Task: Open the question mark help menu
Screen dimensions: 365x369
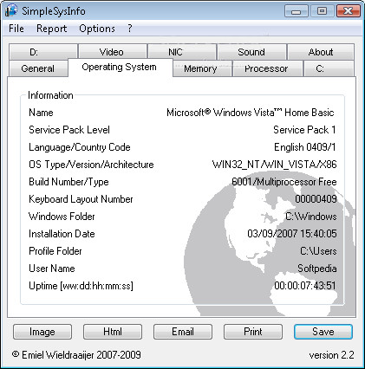Action: tap(130, 29)
